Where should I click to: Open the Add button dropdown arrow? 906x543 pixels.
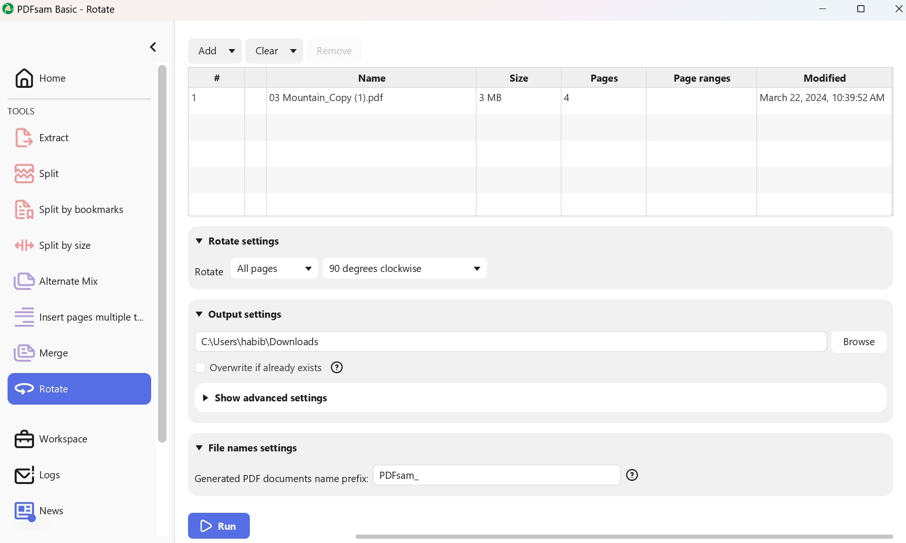(232, 51)
